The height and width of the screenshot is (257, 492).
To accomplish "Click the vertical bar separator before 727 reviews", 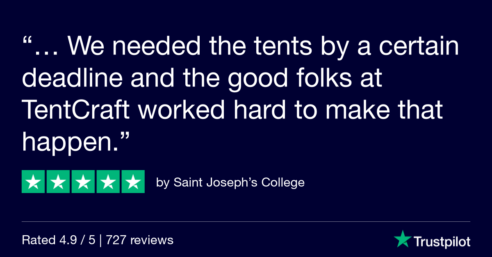I will (x=101, y=240).
